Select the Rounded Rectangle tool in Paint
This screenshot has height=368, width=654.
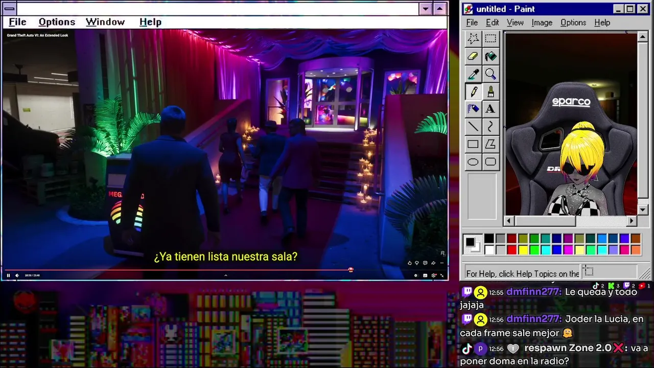[x=491, y=162]
